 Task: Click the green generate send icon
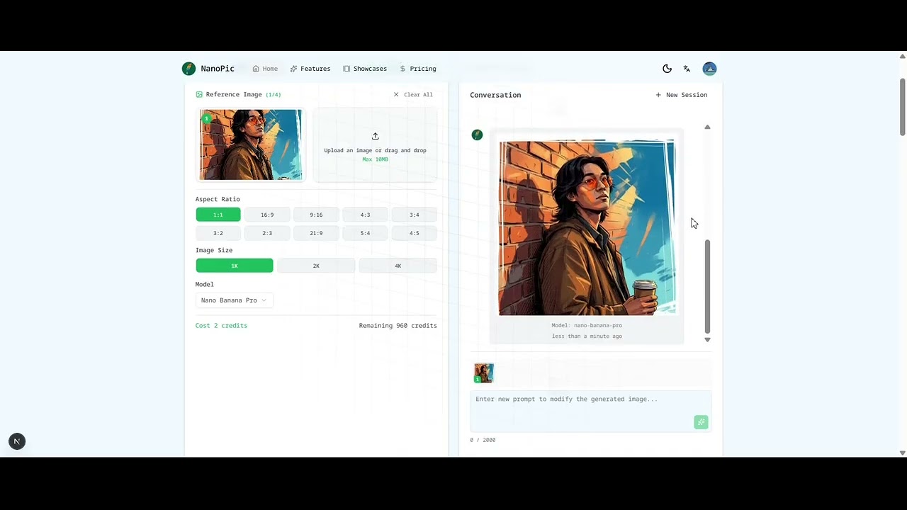pyautogui.click(x=701, y=422)
